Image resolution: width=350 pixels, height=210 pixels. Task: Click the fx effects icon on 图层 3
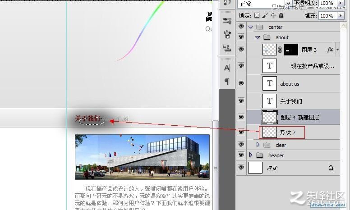(330, 50)
